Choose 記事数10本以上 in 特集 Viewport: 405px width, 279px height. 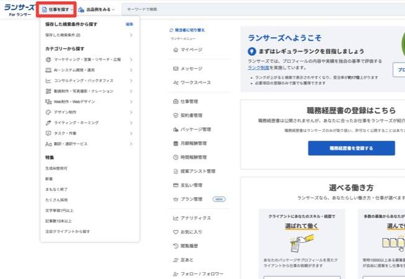58,221
